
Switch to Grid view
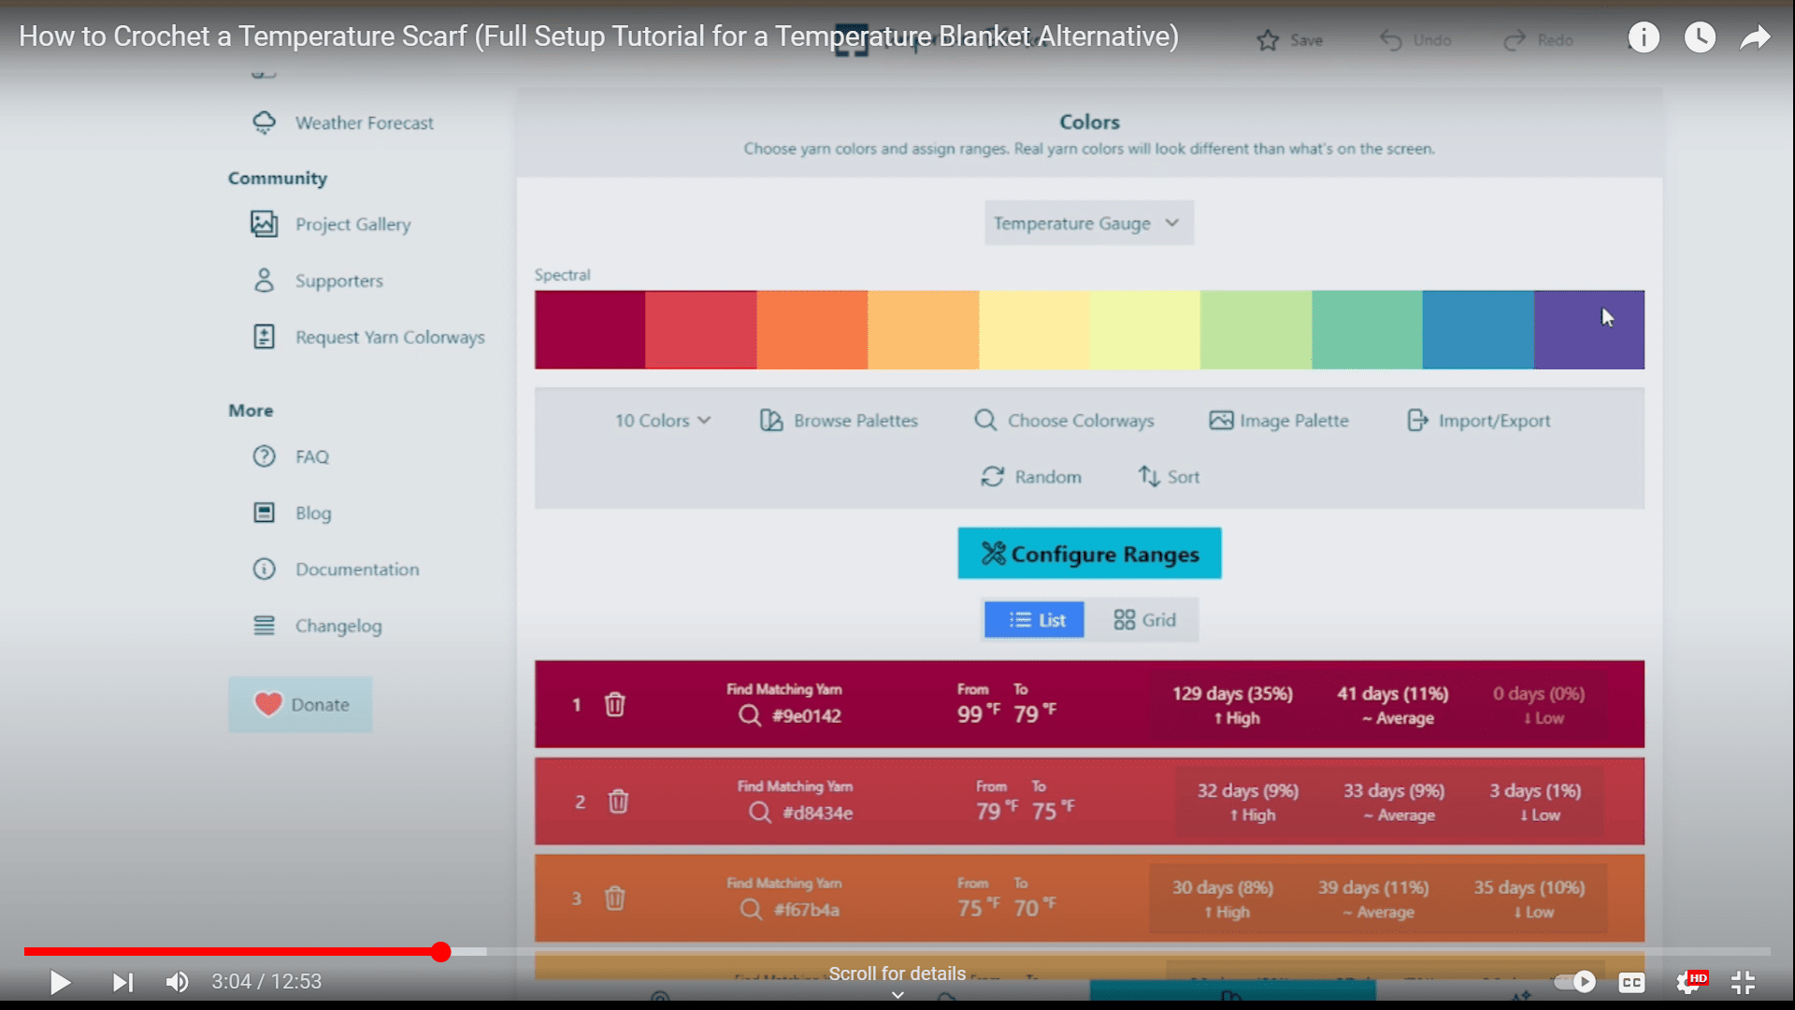1144,620
